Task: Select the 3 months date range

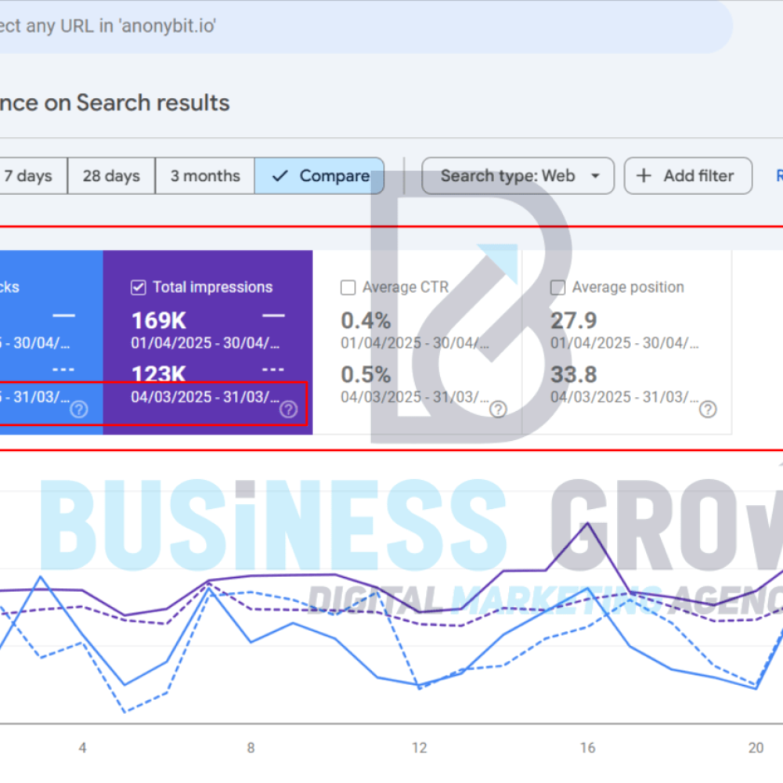Action: coord(205,175)
